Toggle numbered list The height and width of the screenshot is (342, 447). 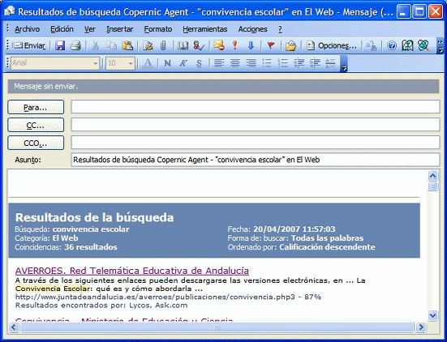[x=282, y=63]
